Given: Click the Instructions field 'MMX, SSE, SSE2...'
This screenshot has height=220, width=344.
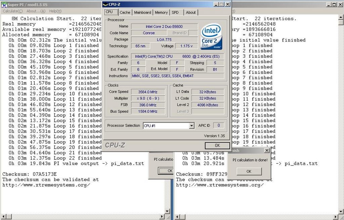Looking at the screenshot, I should (x=177, y=76).
